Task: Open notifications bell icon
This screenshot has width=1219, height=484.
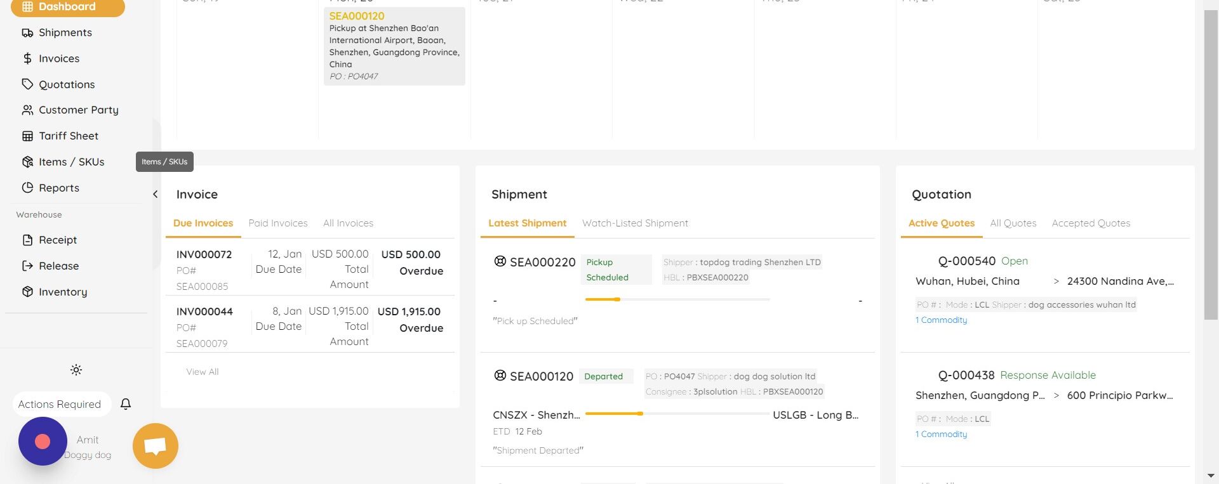Action: [x=126, y=404]
